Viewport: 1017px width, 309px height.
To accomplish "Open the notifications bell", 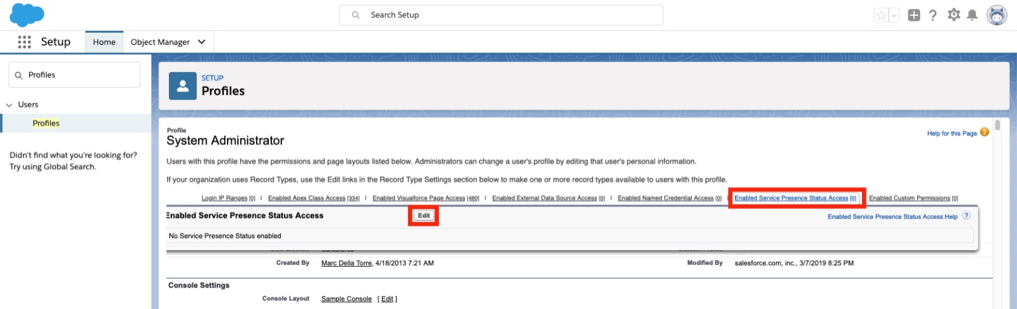I will coord(973,15).
